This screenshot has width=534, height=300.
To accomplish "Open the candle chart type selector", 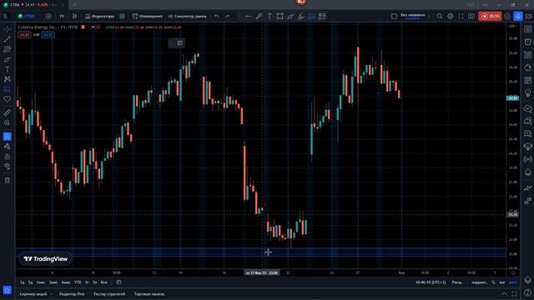I will tap(74, 16).
